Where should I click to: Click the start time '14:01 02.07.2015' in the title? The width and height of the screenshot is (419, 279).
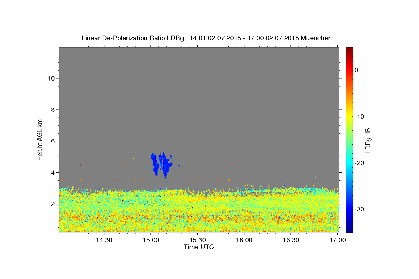click(x=215, y=38)
